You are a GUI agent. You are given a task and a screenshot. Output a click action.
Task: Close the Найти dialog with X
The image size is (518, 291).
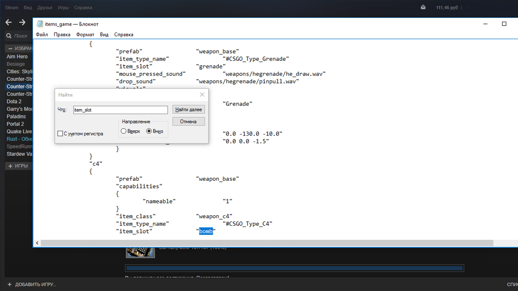pyautogui.click(x=202, y=95)
